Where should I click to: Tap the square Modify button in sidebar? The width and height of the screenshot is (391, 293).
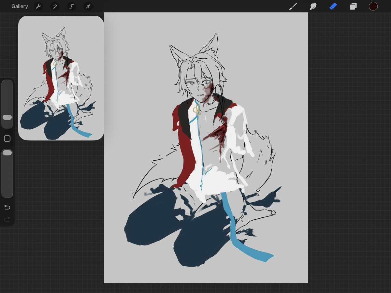(x=7, y=139)
